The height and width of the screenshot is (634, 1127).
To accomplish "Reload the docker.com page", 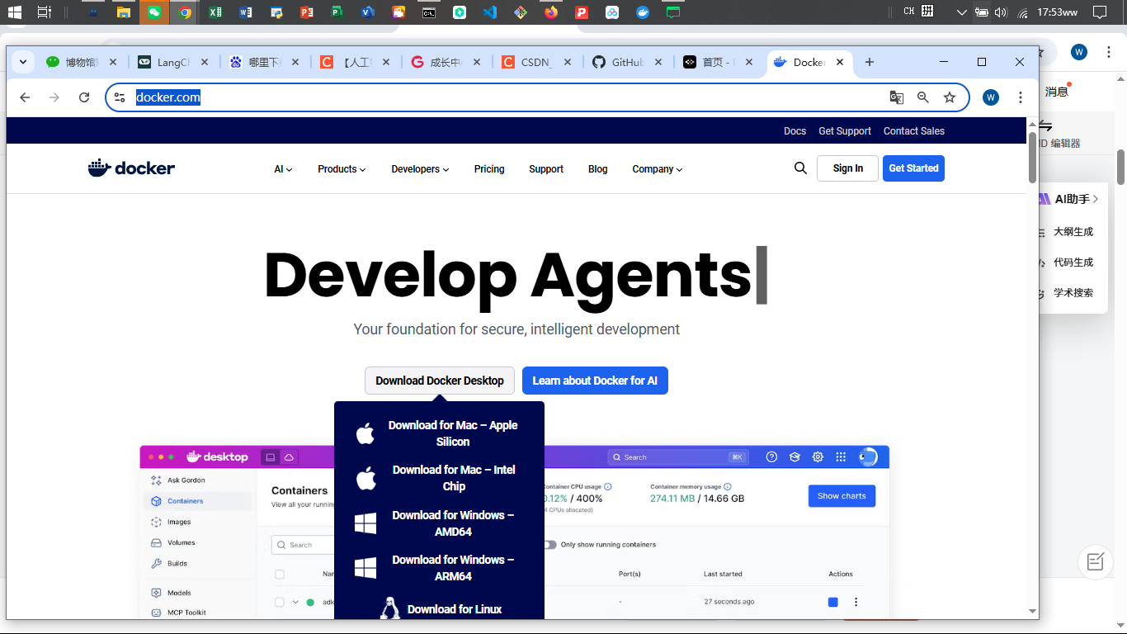I will [x=84, y=97].
